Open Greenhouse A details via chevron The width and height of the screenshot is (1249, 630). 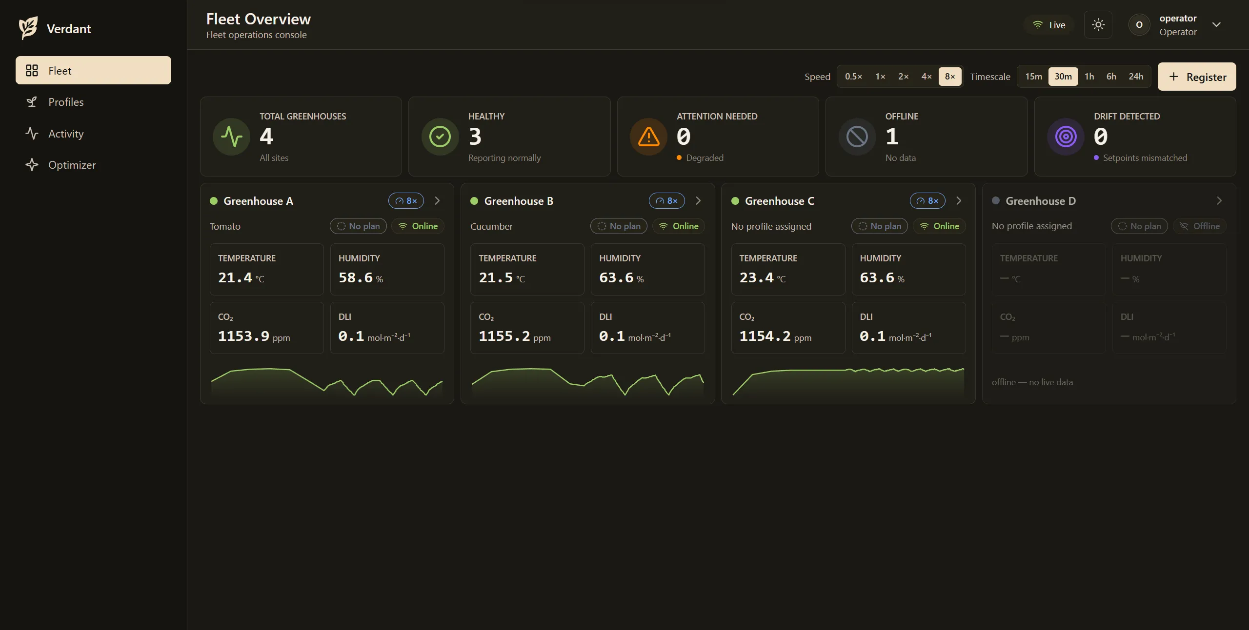(437, 201)
